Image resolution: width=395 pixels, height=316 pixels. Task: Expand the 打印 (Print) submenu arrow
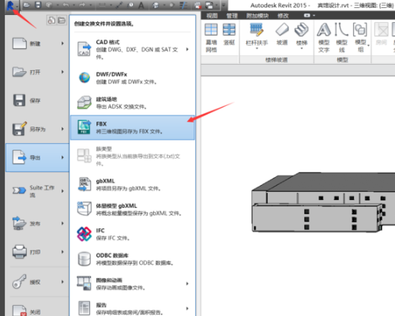coord(62,252)
